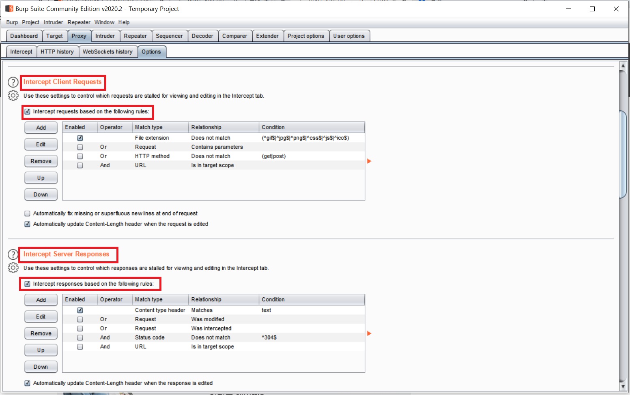This screenshot has width=630, height=395.
Task: Toggle File extension rule enabled checkbox
Action: 80,138
